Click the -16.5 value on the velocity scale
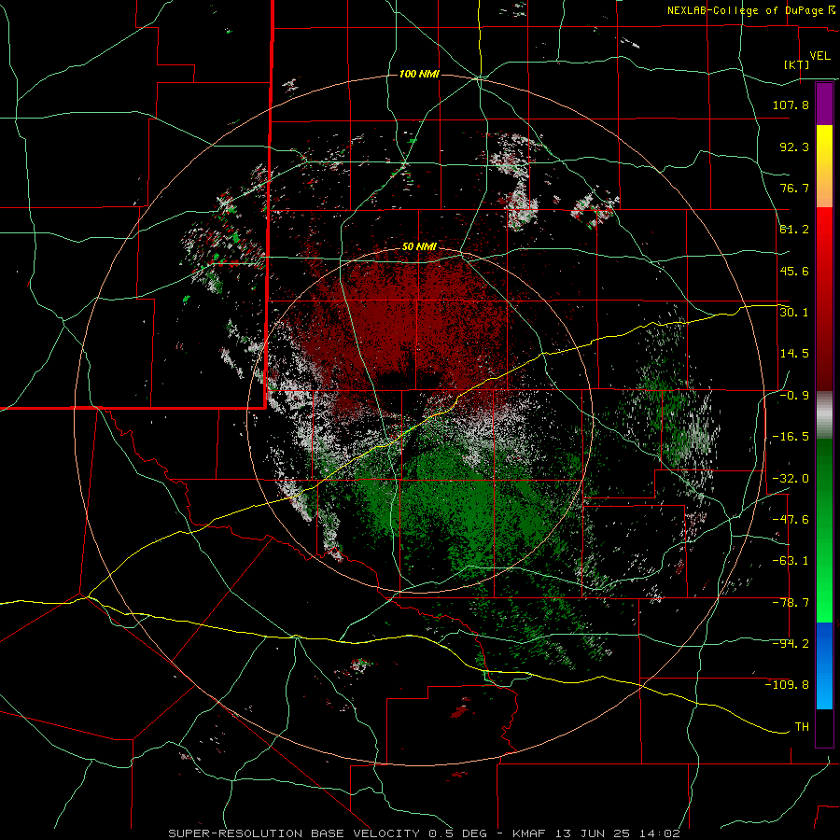 [791, 437]
